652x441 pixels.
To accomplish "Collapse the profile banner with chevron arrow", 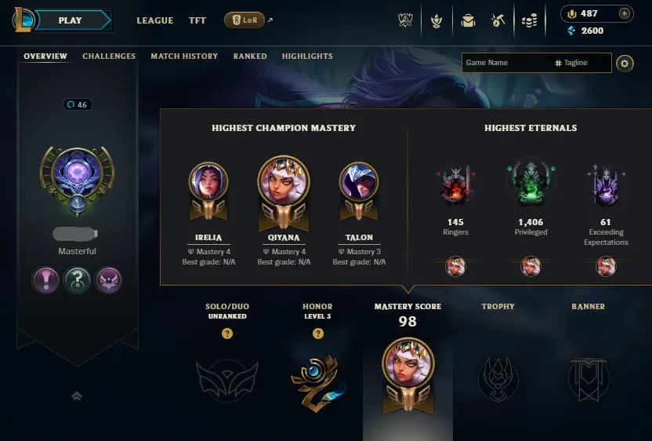I will (x=77, y=396).
